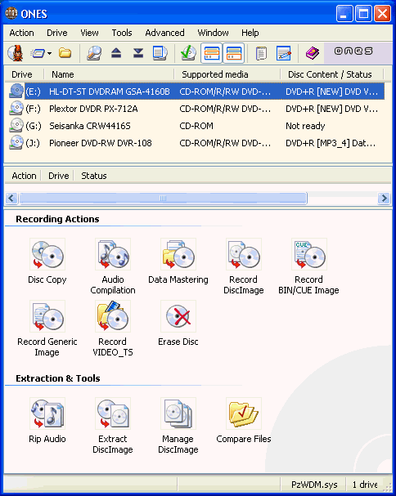This screenshot has height=496, width=396.
Task: Click the ONES title bar app icon
Action: 11,13
